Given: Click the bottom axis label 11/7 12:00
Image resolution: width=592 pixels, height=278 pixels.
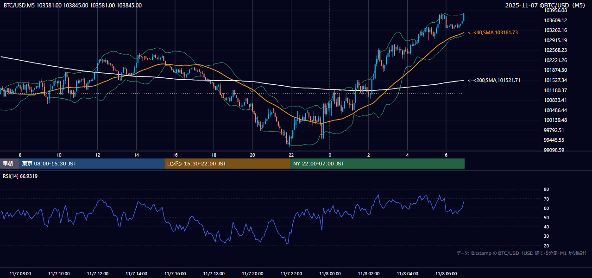Looking at the screenshot, I should (x=97, y=274).
